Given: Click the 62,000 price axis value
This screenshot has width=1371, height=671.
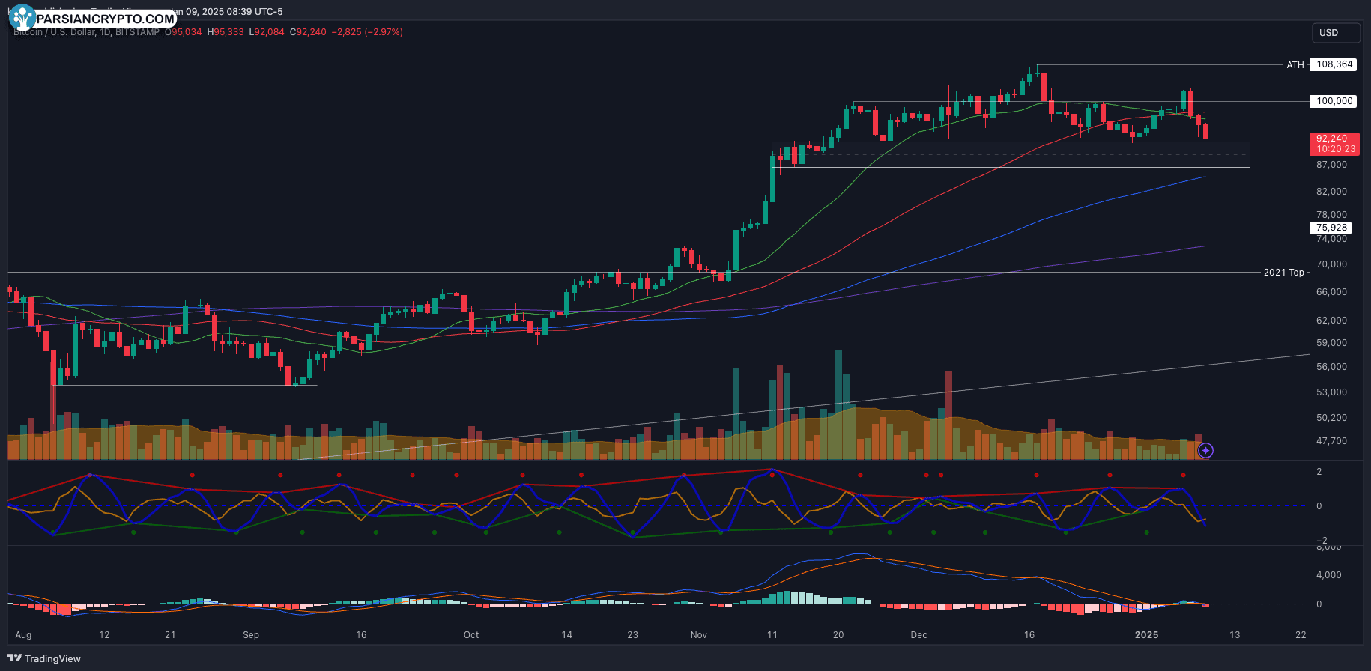Looking at the screenshot, I should click(x=1332, y=321).
